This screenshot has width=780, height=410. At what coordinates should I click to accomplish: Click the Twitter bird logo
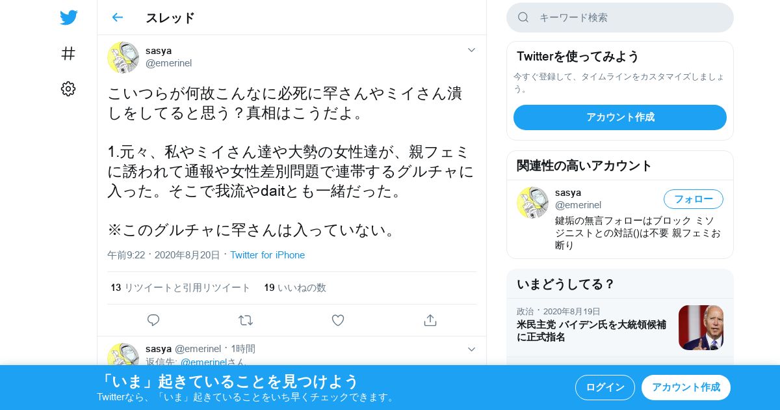click(x=68, y=18)
